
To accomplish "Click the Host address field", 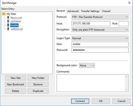I will tap(91, 24).
